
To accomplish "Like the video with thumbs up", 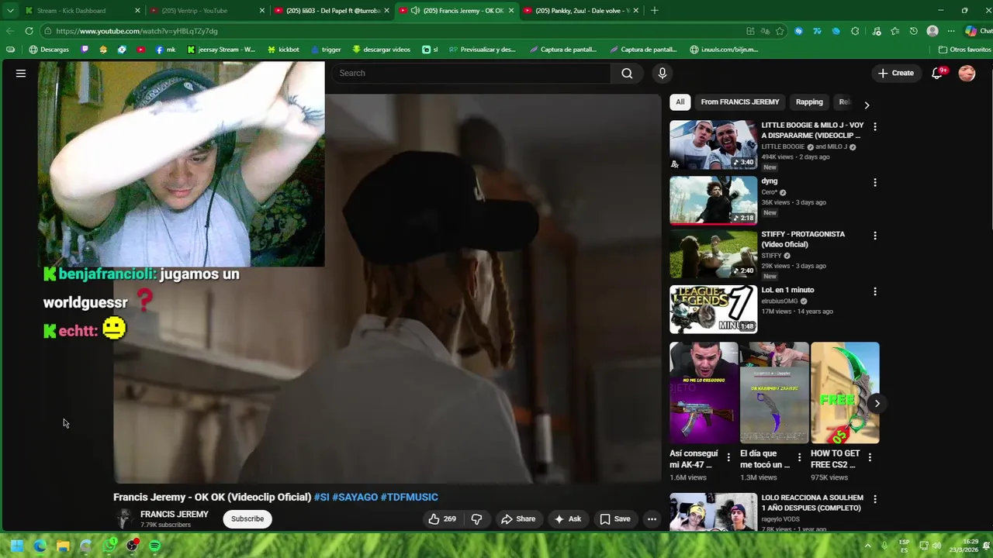I will coord(442,519).
